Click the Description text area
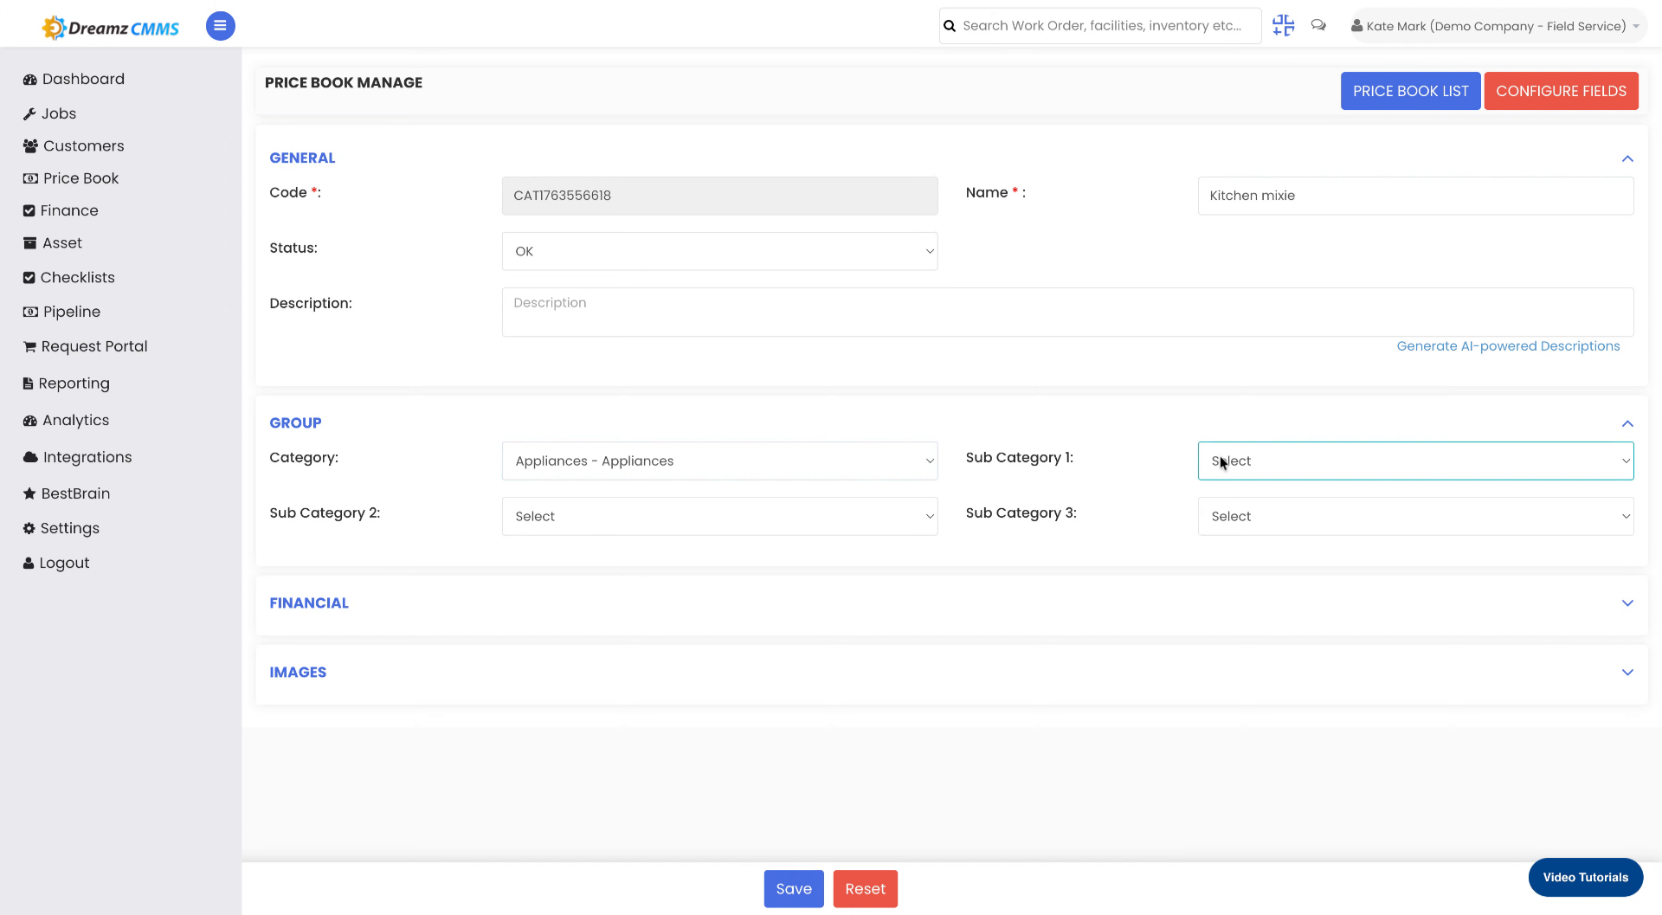Screen dimensions: 1662x915 (x=1067, y=312)
